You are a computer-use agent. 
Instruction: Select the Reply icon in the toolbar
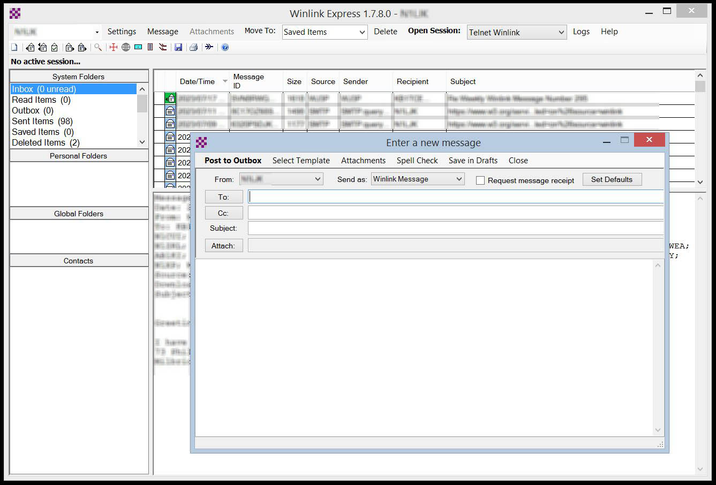(x=30, y=47)
